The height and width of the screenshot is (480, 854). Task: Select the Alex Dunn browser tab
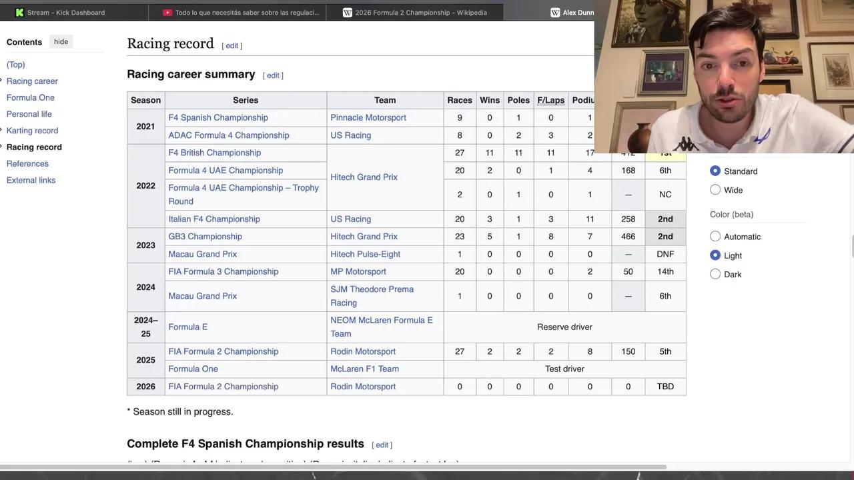point(571,12)
